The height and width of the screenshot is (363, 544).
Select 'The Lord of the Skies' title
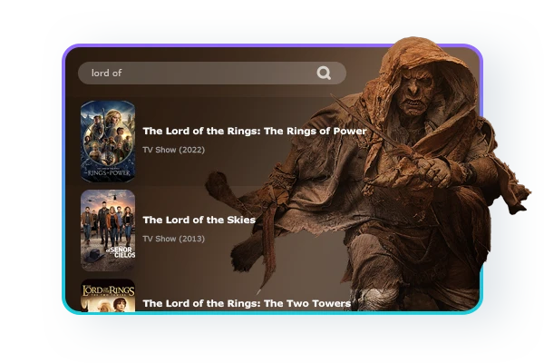point(199,220)
